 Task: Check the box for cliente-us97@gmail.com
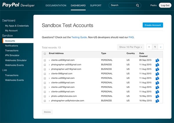coord(45,87)
